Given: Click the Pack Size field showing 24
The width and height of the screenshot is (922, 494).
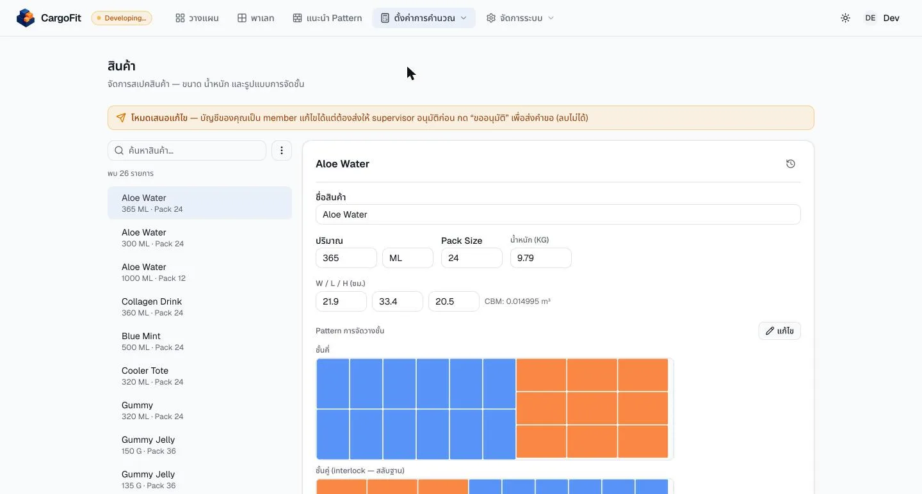Looking at the screenshot, I should pos(472,258).
